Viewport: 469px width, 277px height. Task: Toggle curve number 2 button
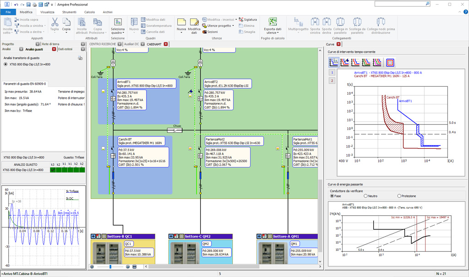(x=332, y=81)
